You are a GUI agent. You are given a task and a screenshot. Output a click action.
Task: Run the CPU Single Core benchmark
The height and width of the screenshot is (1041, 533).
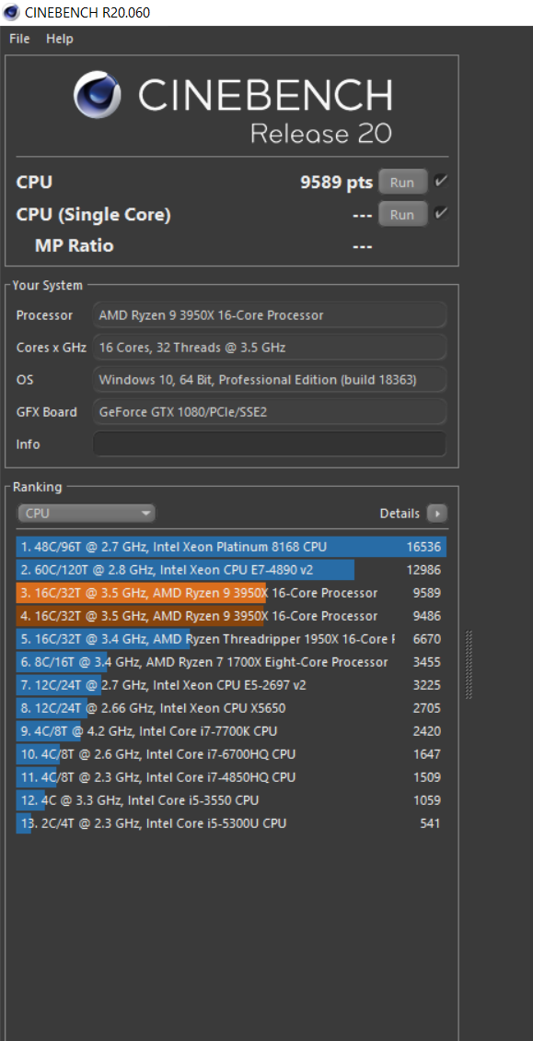(x=402, y=215)
